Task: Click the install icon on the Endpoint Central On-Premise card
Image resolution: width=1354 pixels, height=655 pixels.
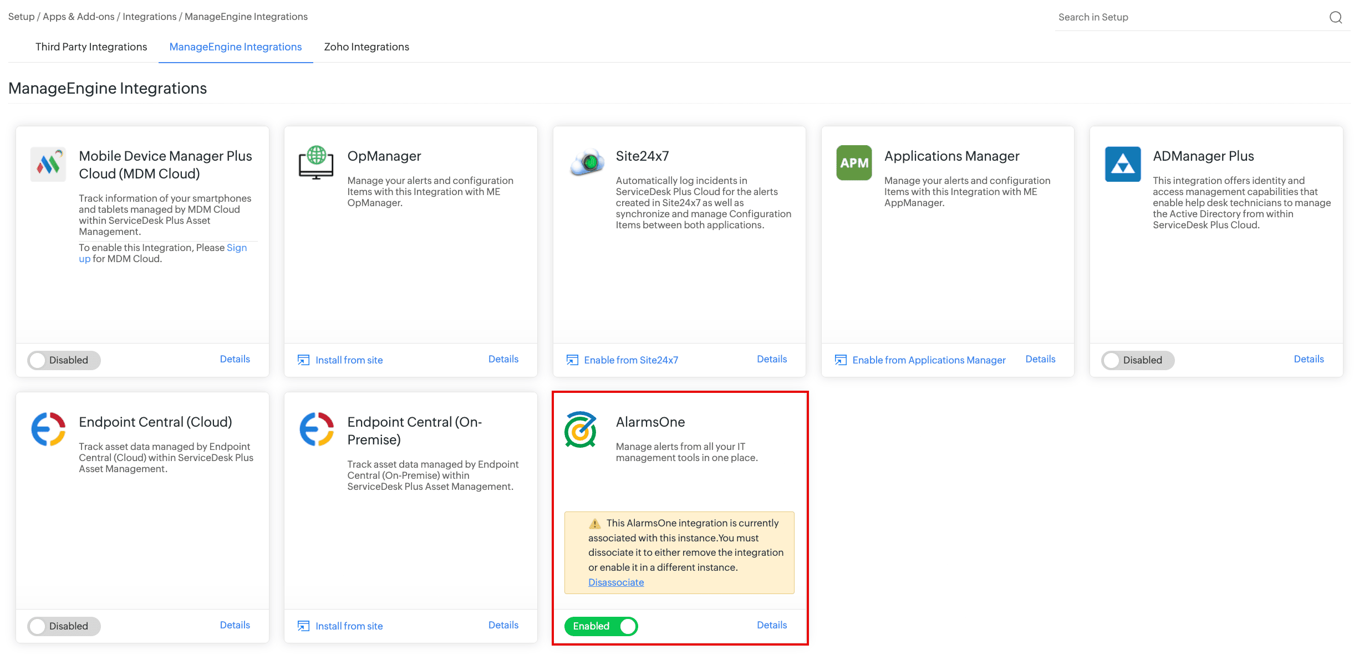Action: 303,626
